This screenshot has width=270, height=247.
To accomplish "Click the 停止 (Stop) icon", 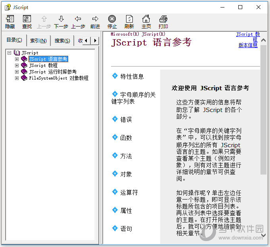I will (112, 19).
